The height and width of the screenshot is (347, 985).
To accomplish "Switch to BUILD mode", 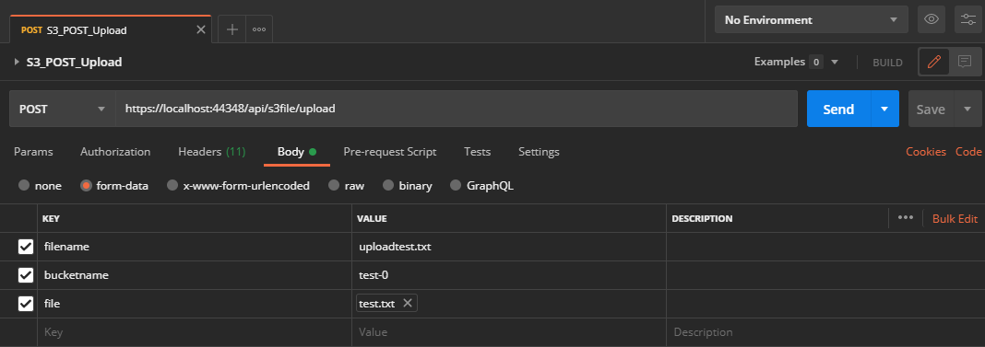I will click(x=887, y=63).
